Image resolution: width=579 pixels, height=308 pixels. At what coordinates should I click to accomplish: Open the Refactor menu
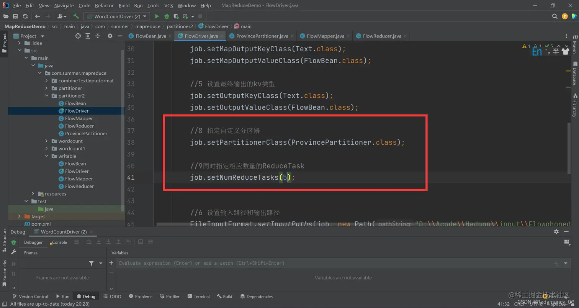(105, 6)
